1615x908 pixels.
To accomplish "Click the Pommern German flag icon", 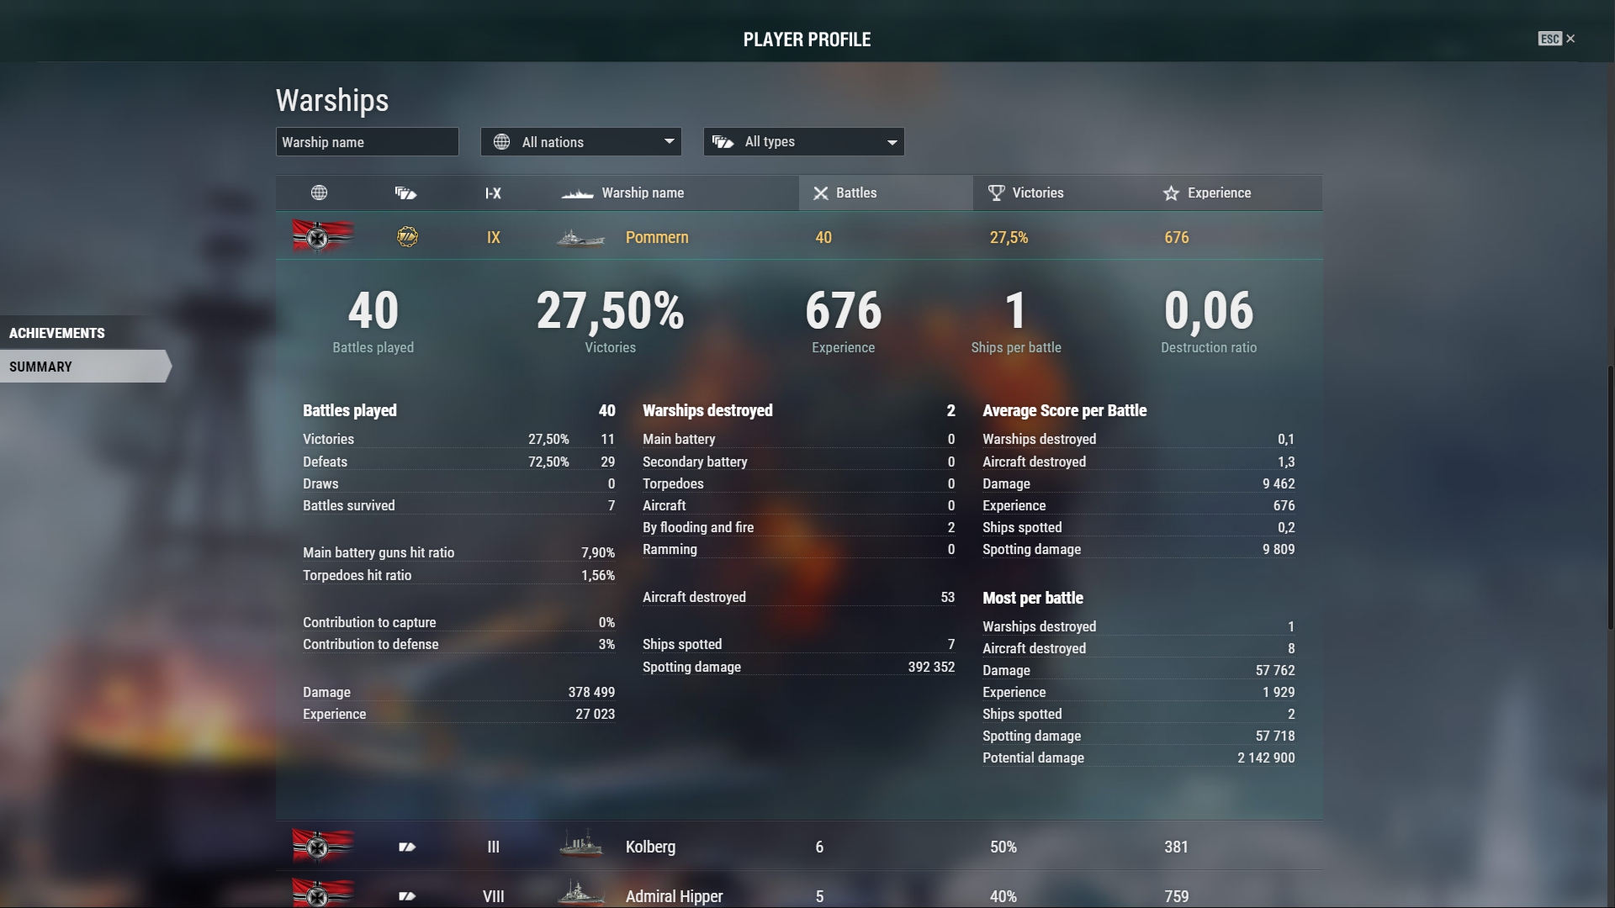I will (323, 236).
